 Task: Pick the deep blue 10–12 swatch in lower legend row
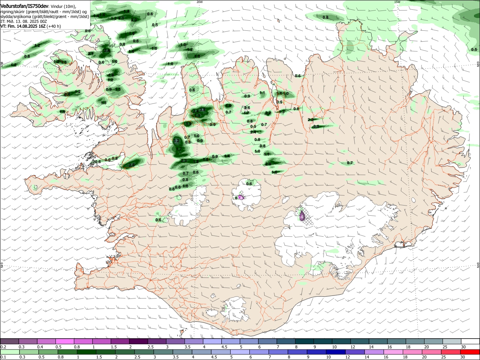click(335, 352)
